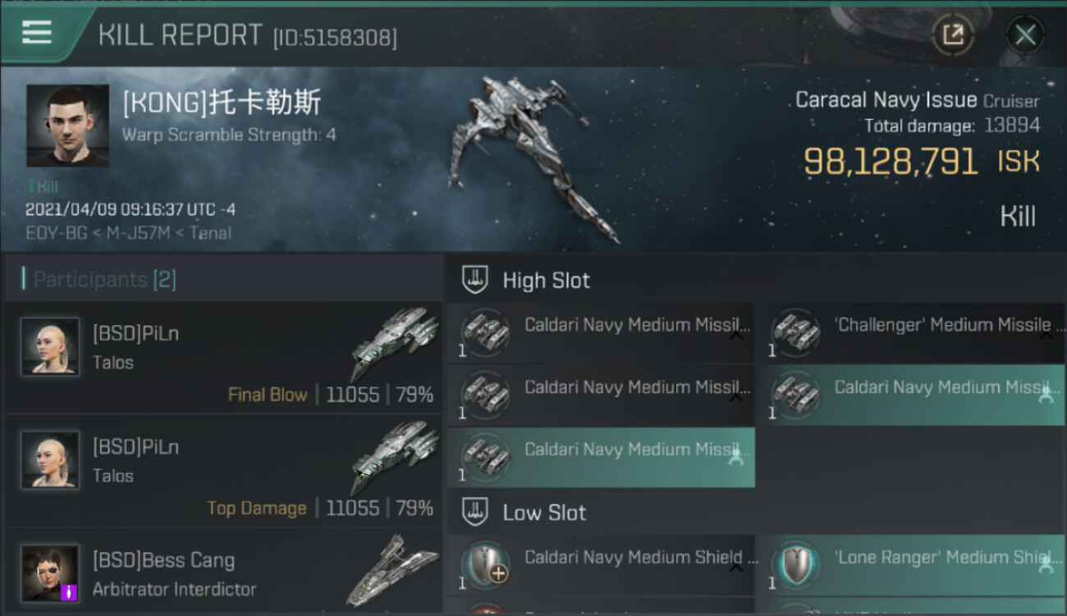1067x616 pixels.
Task: Open the Final Blow PiLn Talos entry
Action: coord(223,357)
